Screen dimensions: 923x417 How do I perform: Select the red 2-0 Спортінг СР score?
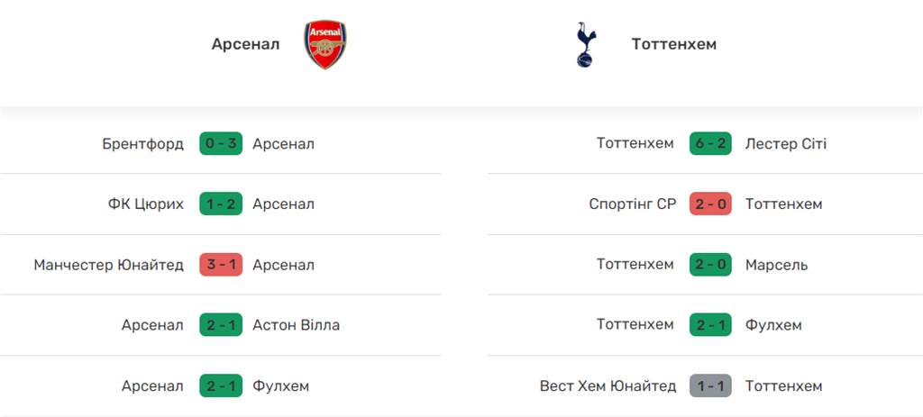pos(710,204)
